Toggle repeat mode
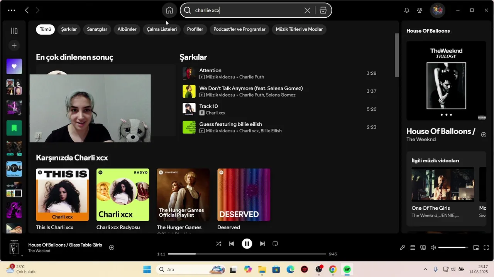This screenshot has width=494, height=277. coord(275,244)
